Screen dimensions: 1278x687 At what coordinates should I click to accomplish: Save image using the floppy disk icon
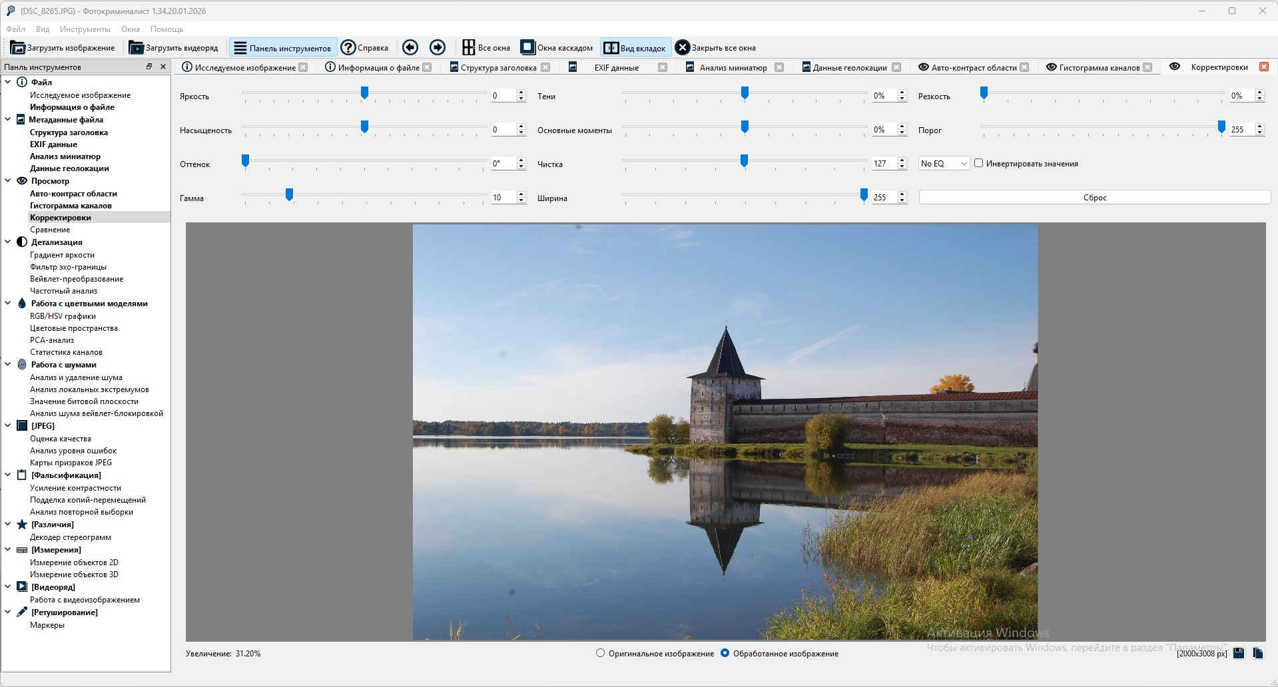1239,653
